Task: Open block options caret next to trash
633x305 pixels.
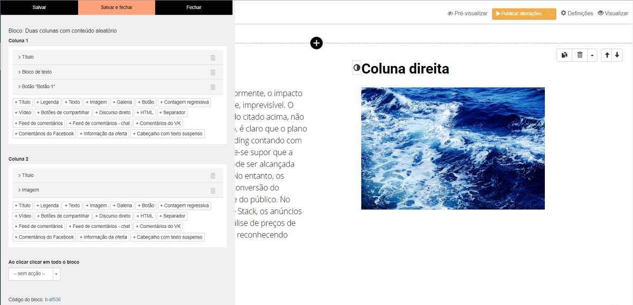Action: click(x=592, y=55)
